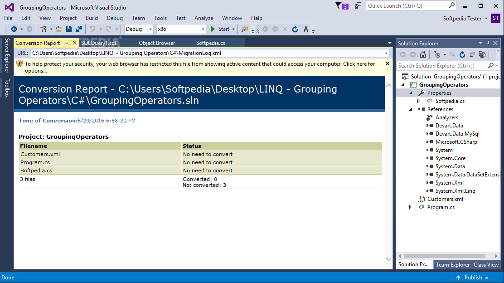Click the feedback icon next to Quick Launch
Screen dimensions: 504x283
coord(358,6)
